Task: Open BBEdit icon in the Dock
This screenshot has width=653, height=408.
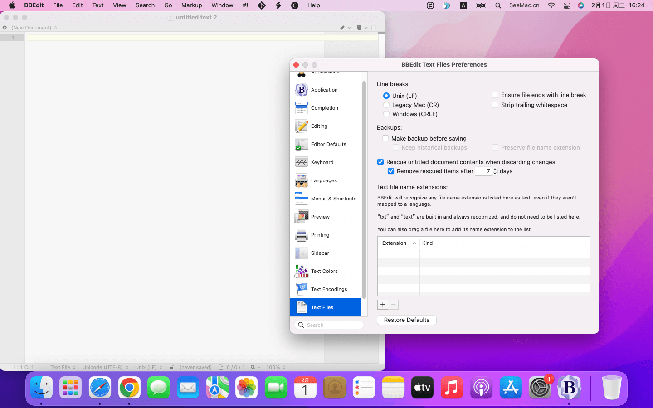Action: click(569, 388)
